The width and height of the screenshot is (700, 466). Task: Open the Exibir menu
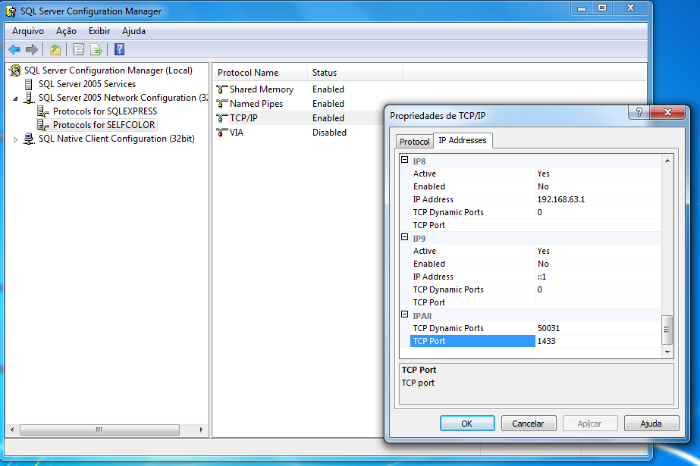99,31
